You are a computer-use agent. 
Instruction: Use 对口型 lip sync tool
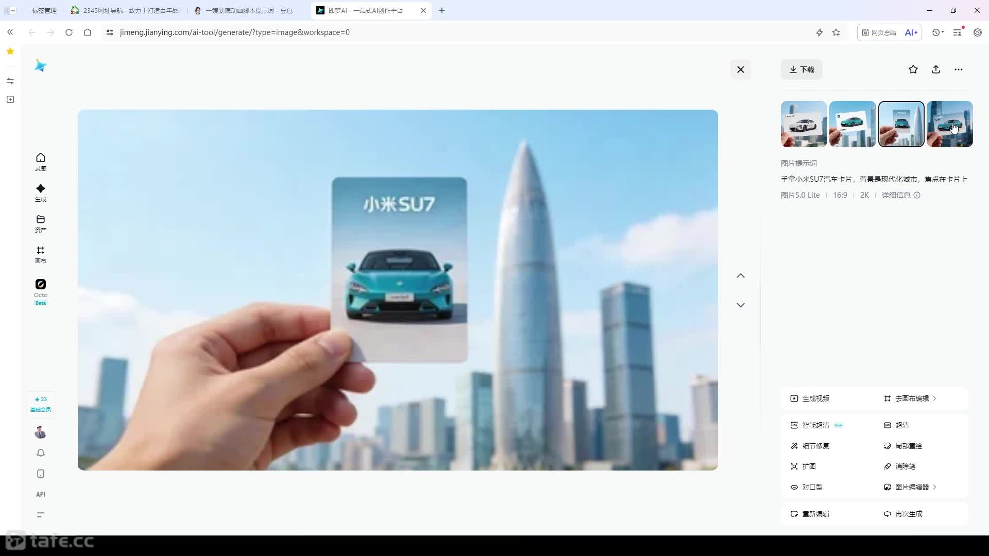[807, 487]
